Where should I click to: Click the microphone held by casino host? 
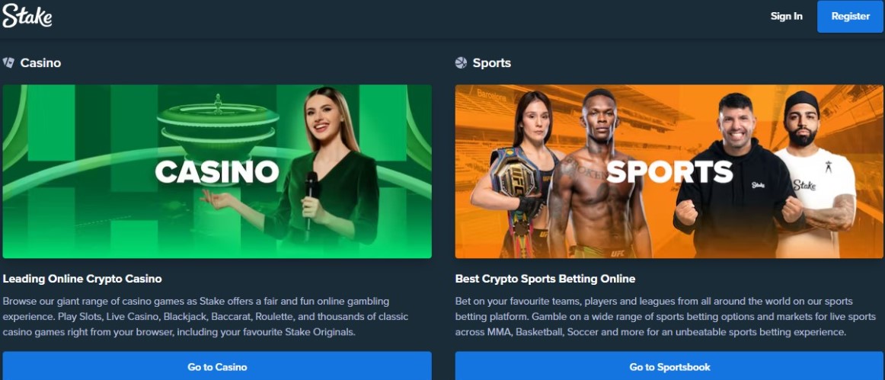tap(311, 199)
